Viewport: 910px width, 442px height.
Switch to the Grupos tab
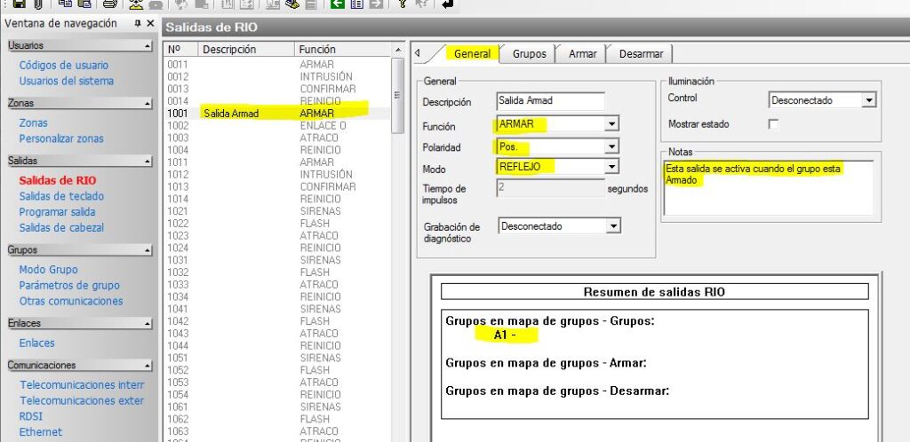click(530, 54)
